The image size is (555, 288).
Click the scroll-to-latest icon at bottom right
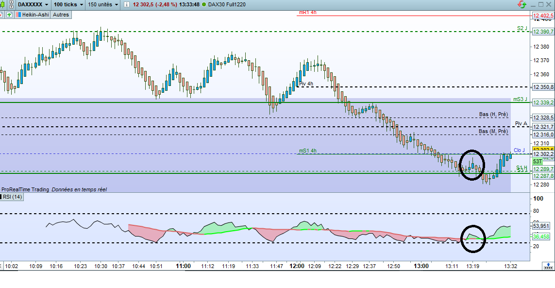tap(548, 266)
